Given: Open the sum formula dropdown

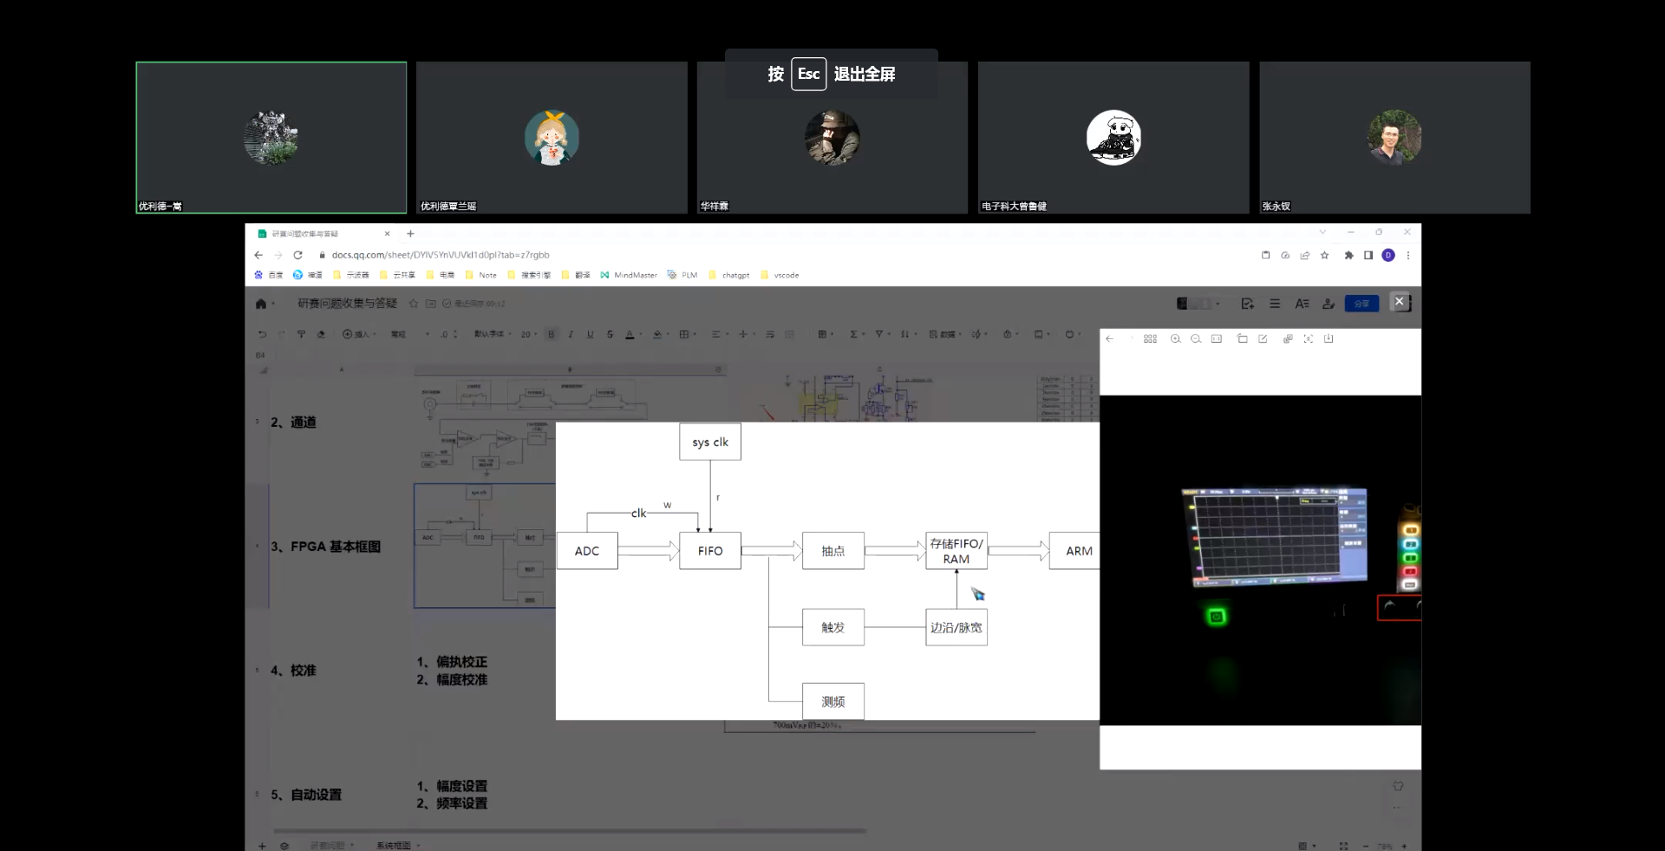Looking at the screenshot, I should coord(856,334).
